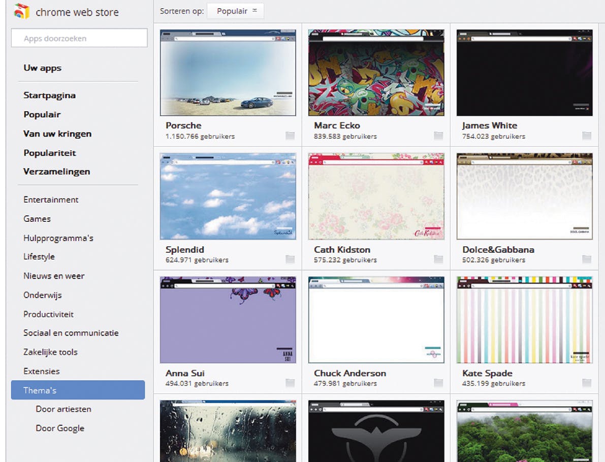Click the Marc Ecko theme title
Screen dimensions: 605x462
point(337,125)
